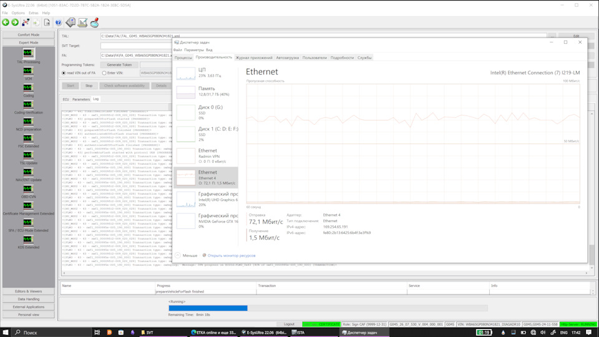
Task: Switch to Процессы tab
Action: pyautogui.click(x=183, y=57)
